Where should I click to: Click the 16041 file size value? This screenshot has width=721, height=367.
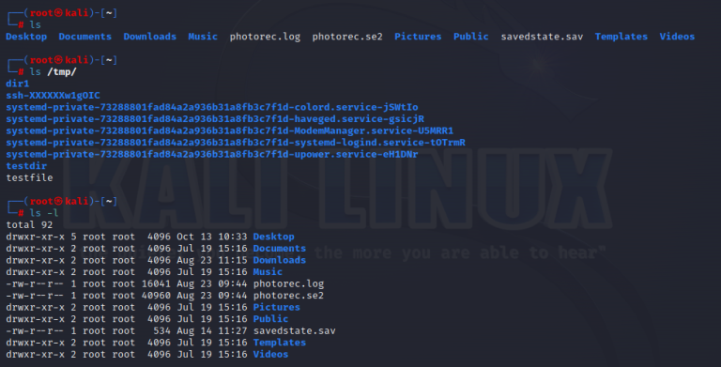pyautogui.click(x=156, y=283)
